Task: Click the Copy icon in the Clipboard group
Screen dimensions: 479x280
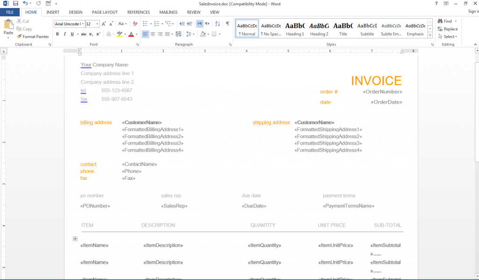Action: (x=24, y=29)
